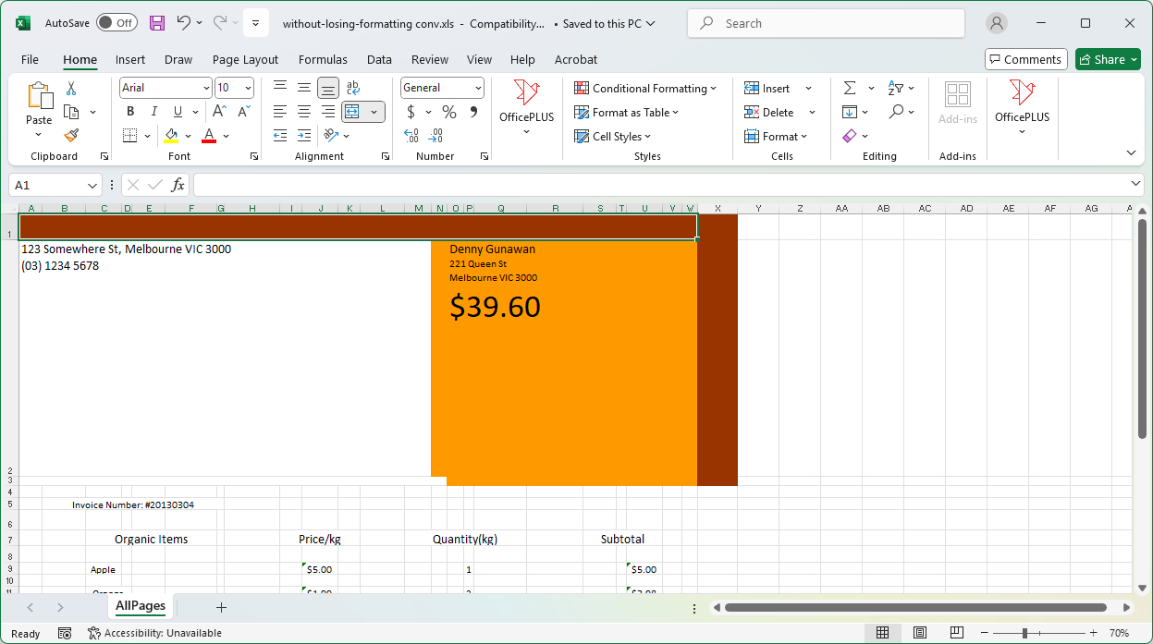Image resolution: width=1153 pixels, height=644 pixels.
Task: Apply Percent Style number format
Action: [449, 112]
